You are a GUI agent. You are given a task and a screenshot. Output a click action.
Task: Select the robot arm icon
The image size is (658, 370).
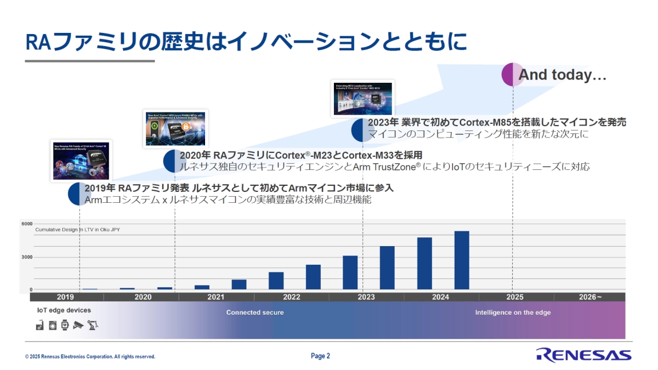[92, 325]
